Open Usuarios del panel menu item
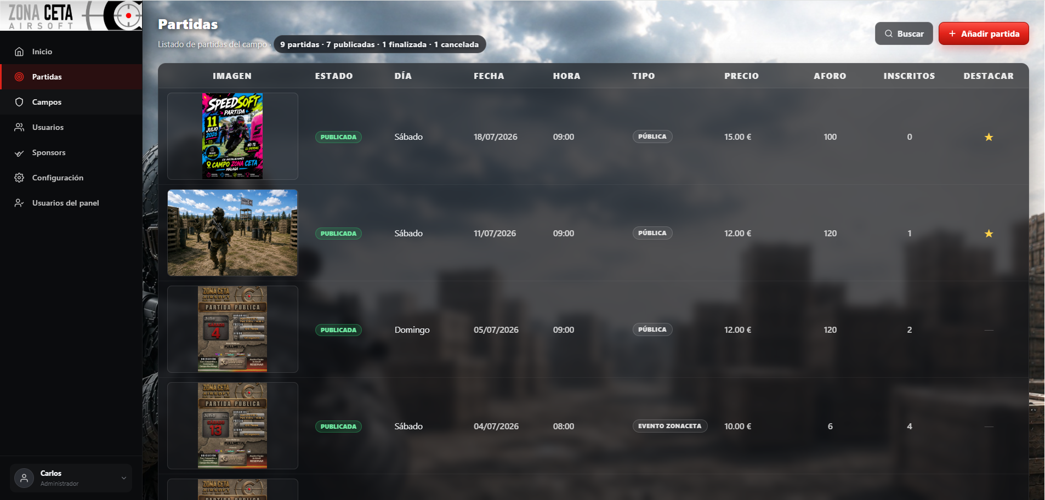 pyautogui.click(x=71, y=203)
